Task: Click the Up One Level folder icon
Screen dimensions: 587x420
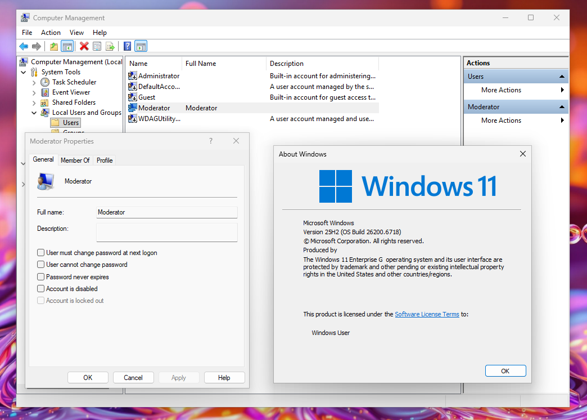Action: pos(54,47)
